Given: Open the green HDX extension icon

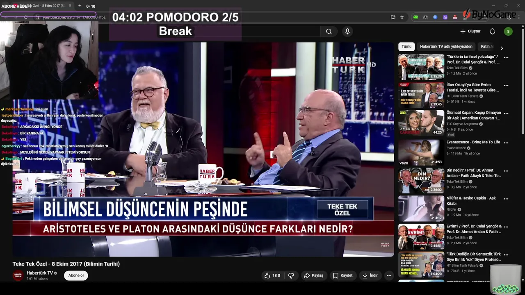Looking at the screenshot, I should 415,17.
